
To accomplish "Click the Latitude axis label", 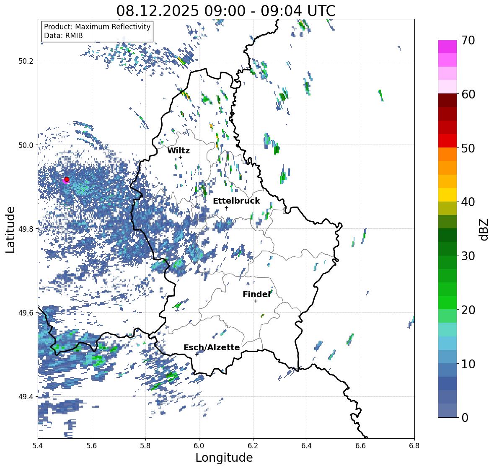I will coord(10,230).
